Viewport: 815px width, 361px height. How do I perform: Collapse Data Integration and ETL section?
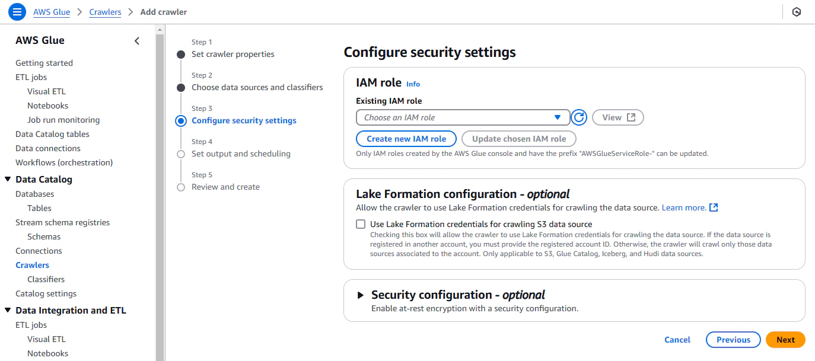[x=8, y=311]
